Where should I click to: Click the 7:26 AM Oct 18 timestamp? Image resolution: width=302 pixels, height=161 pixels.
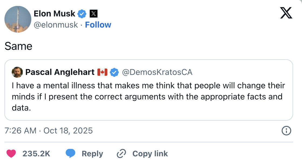[49, 131]
